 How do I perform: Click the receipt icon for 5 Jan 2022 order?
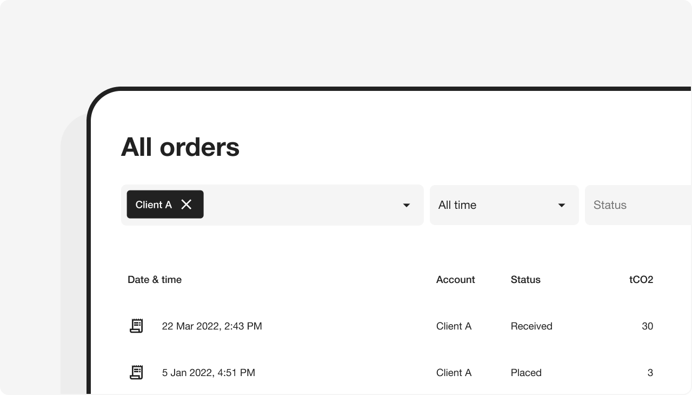tap(136, 372)
